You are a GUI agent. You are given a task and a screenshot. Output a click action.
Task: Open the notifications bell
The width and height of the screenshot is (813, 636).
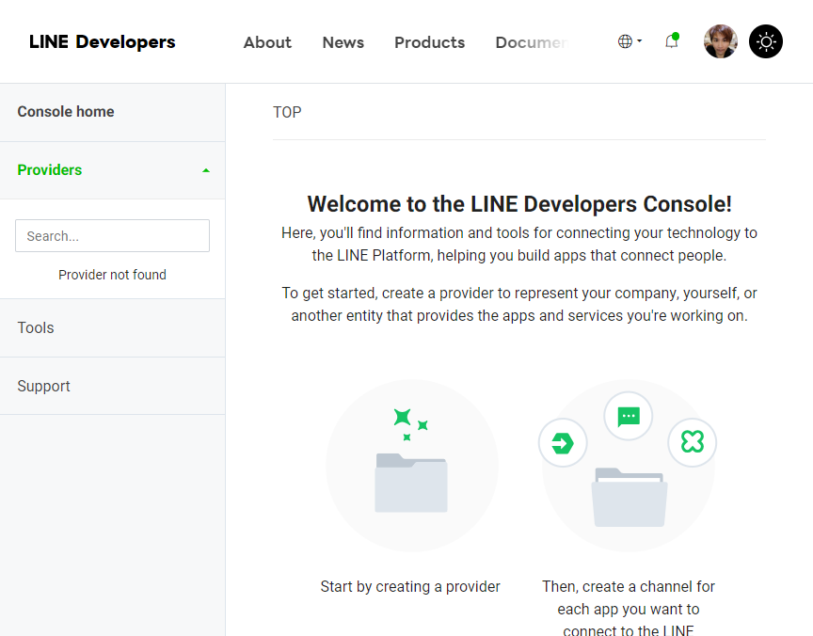tap(672, 41)
